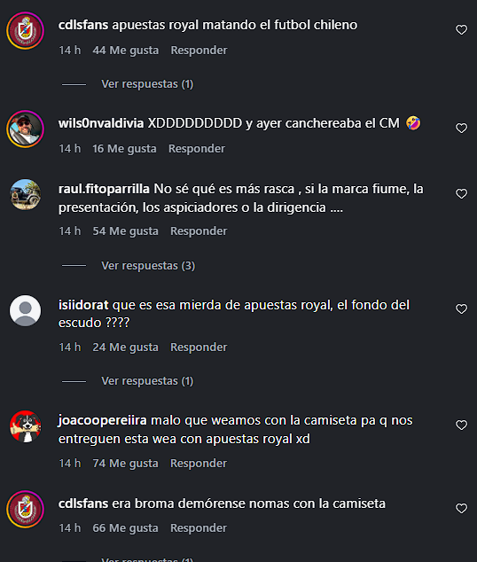Expand the reply under isiidorat's comment
This screenshot has height=562, width=477.
tap(147, 381)
